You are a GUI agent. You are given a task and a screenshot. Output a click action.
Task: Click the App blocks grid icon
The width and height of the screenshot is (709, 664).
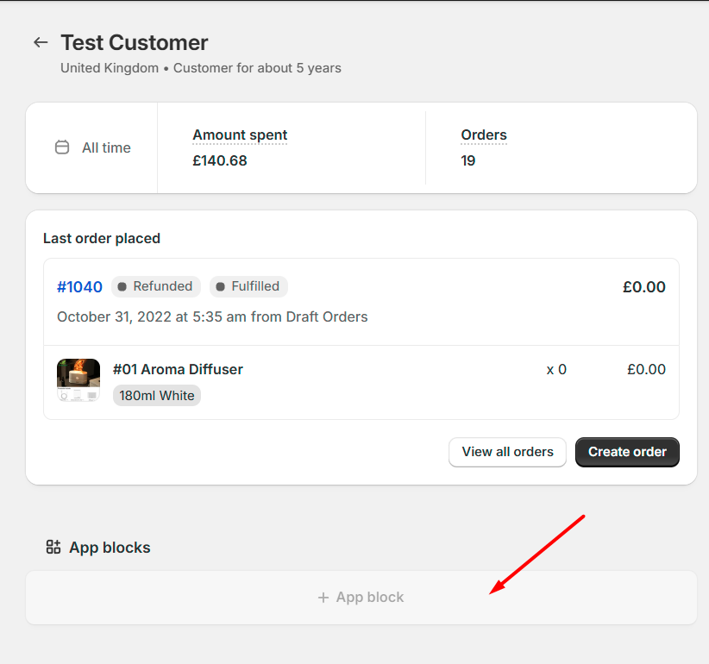tap(53, 547)
